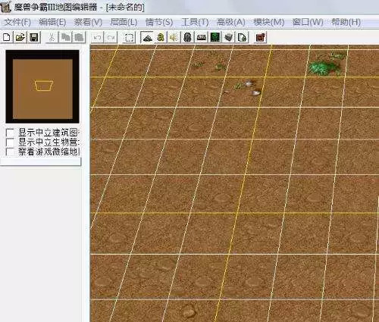Click the World Editor title bar icon
Screen dimensions: 379x322
(5, 7)
